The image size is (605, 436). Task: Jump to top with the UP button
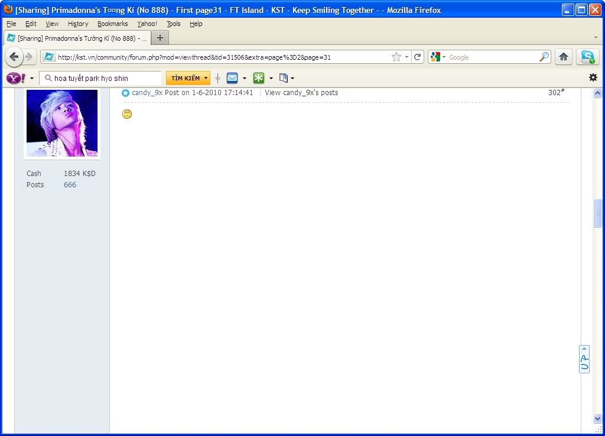click(584, 359)
